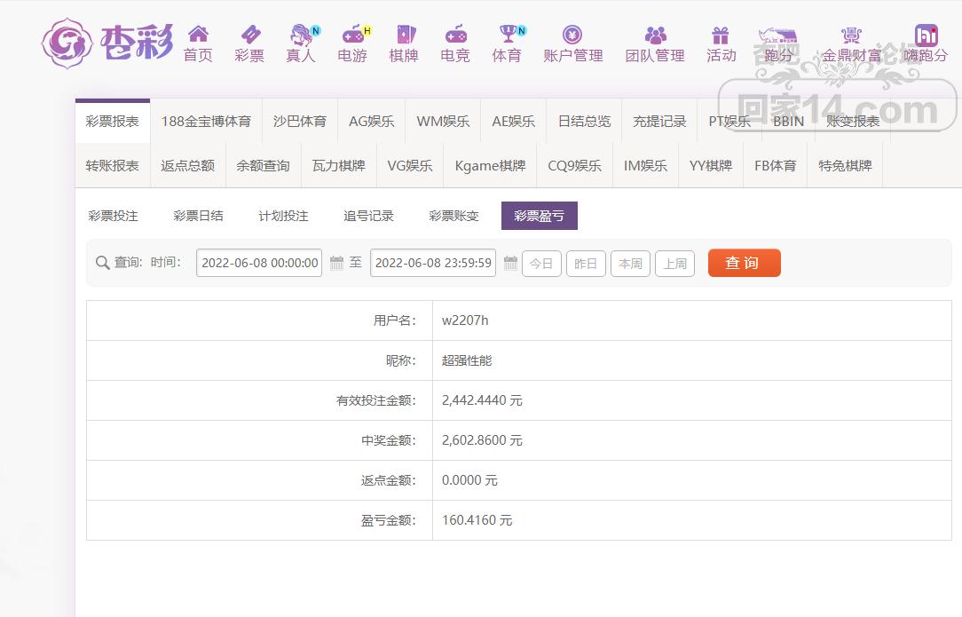Click the 棋牌 playing cards icon
962x617 pixels.
coord(404,35)
